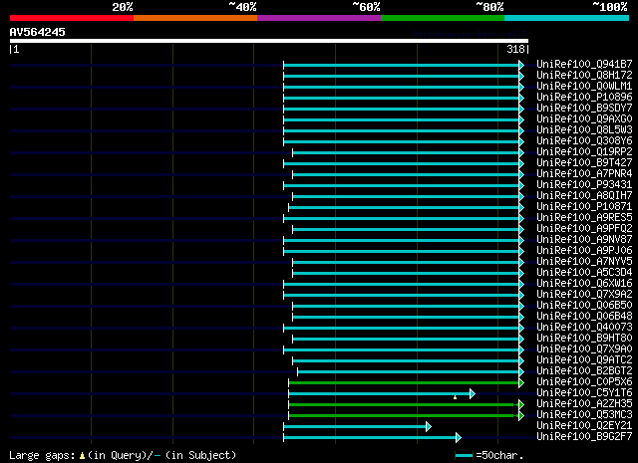
Task: Select hit label UniRef100_A2ZH35
Action: [x=584, y=404]
